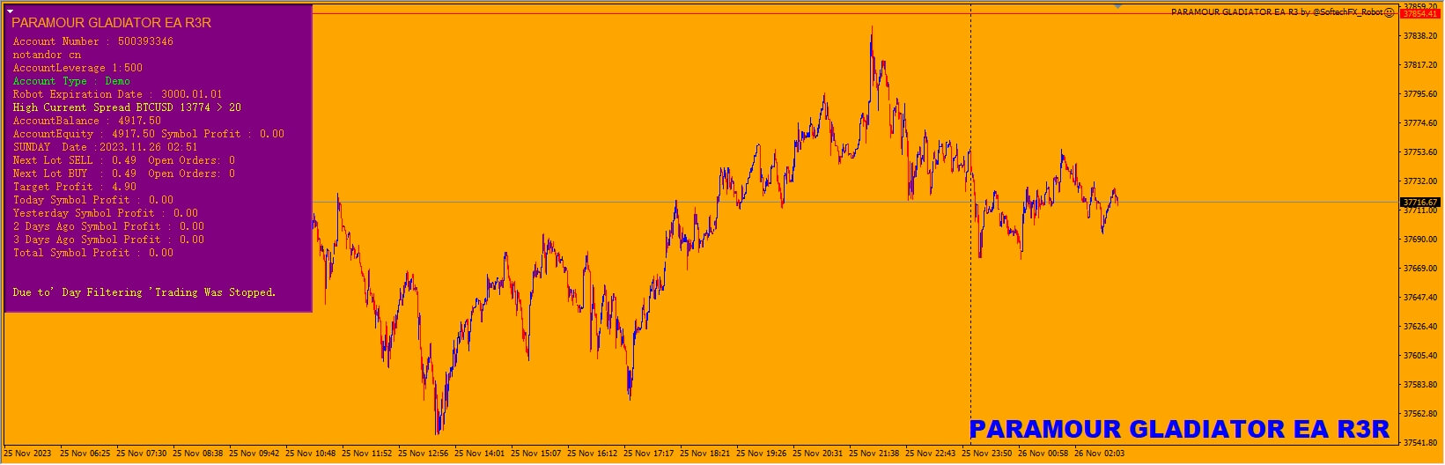Click the 25 Nov 23:50 time axis label

[988, 454]
